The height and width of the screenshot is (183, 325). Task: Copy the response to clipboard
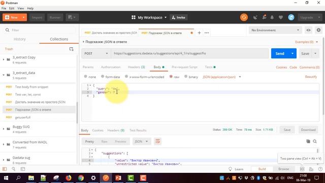point(308,141)
